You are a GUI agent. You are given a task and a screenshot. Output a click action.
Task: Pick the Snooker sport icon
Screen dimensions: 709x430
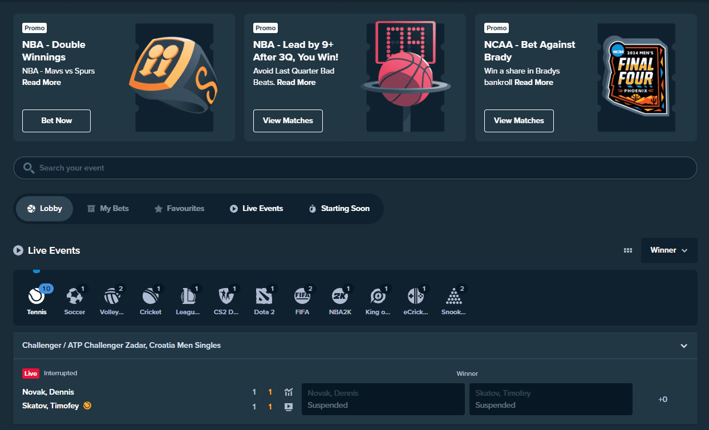pos(454,296)
